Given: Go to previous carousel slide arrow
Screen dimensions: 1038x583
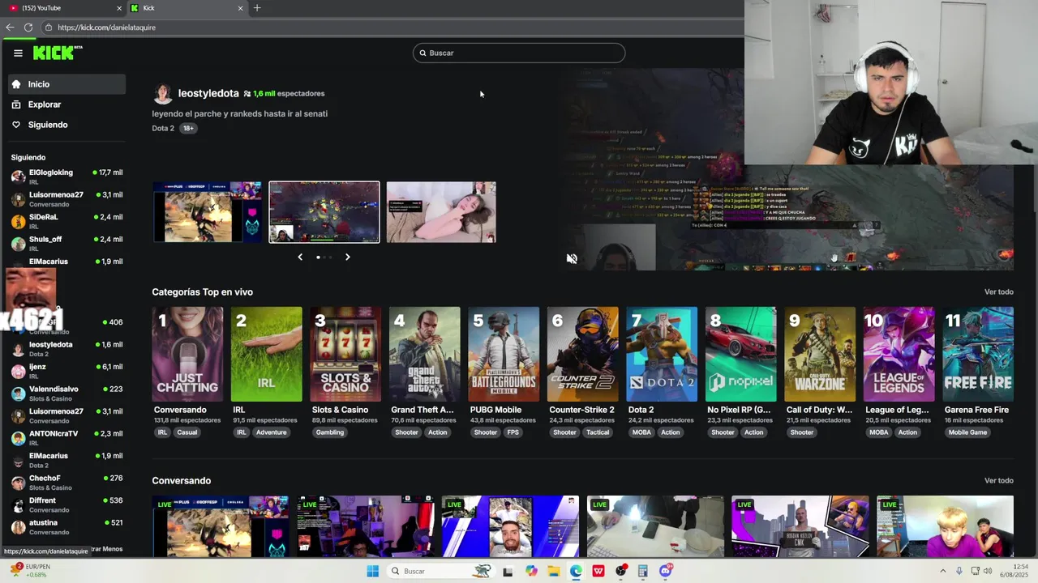Looking at the screenshot, I should 300,257.
